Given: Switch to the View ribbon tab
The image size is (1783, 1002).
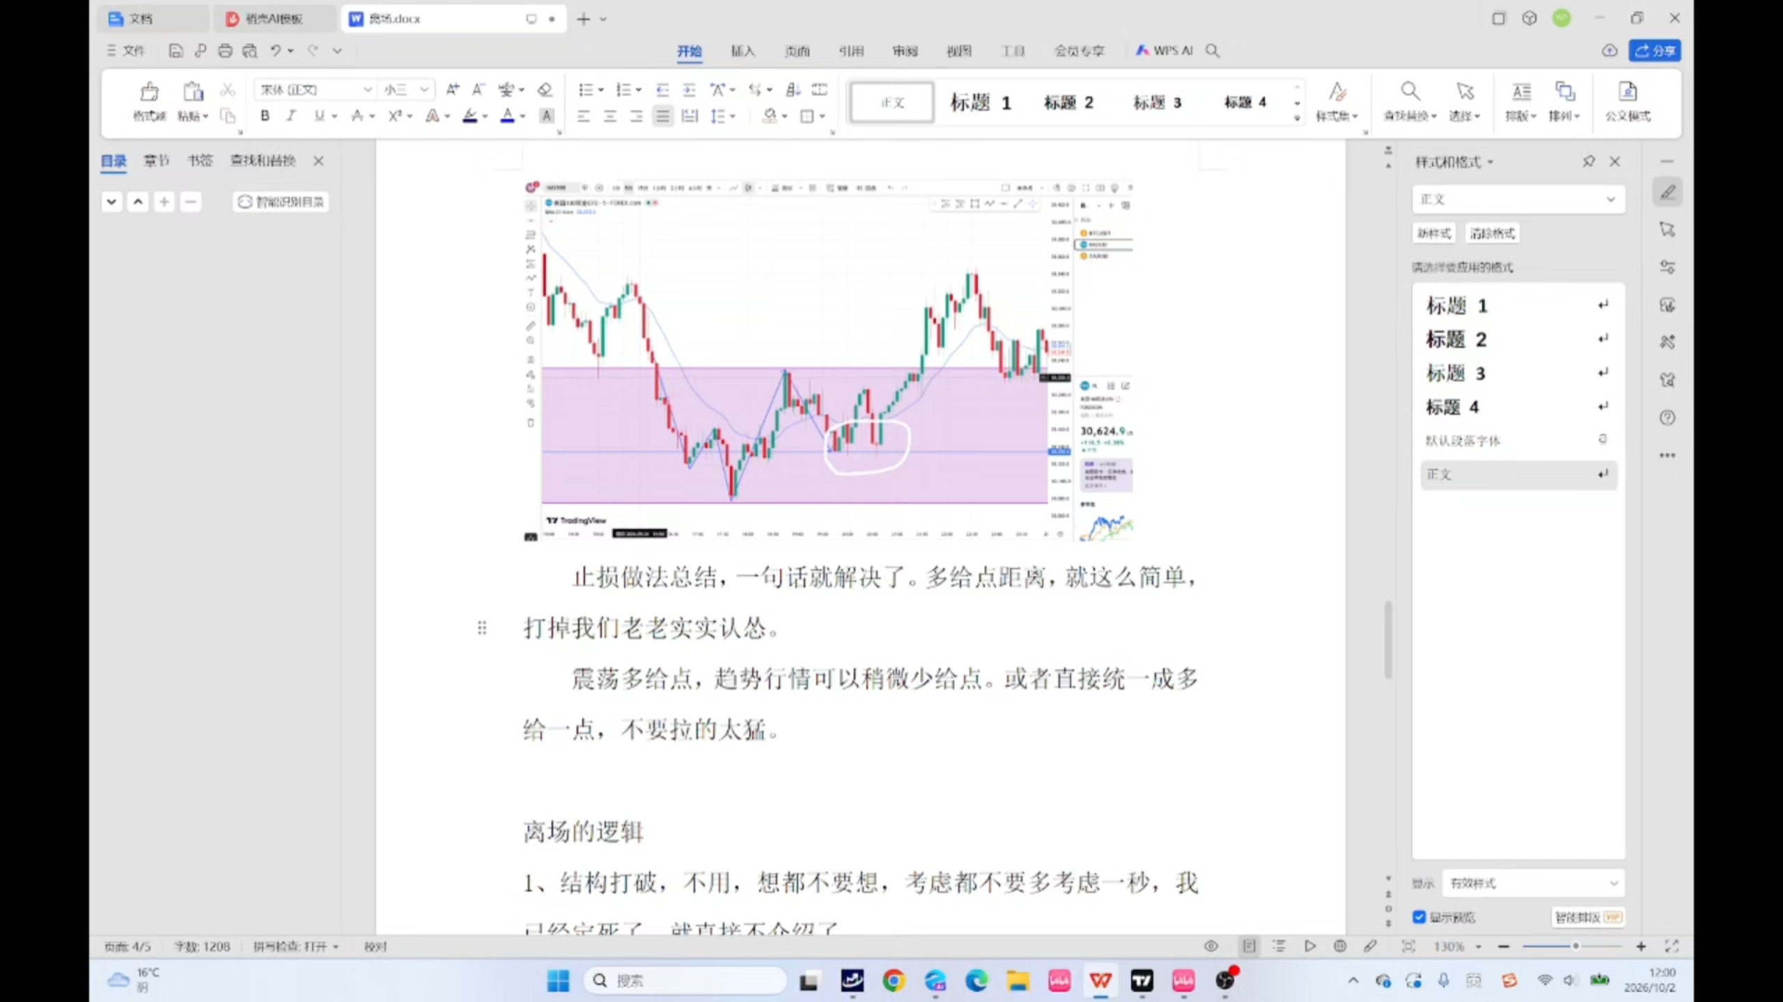Looking at the screenshot, I should (959, 51).
